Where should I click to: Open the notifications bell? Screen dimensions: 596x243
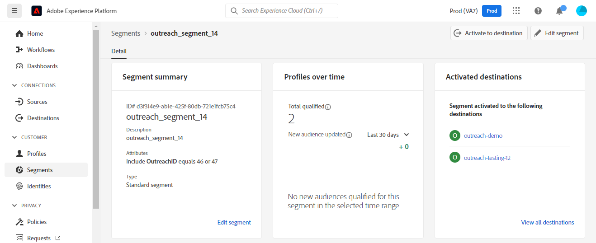point(559,11)
